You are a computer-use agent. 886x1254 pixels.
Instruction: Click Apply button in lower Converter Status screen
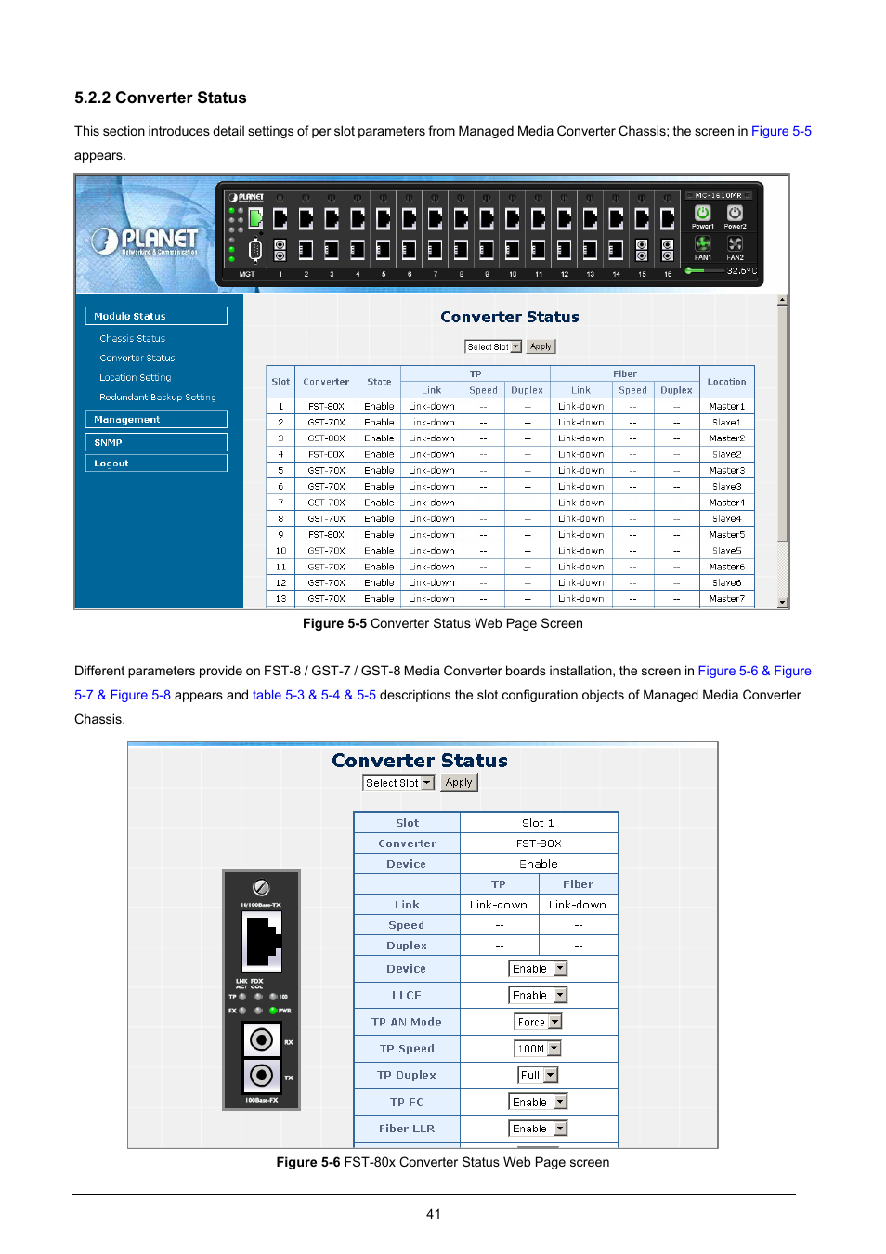coord(459,783)
